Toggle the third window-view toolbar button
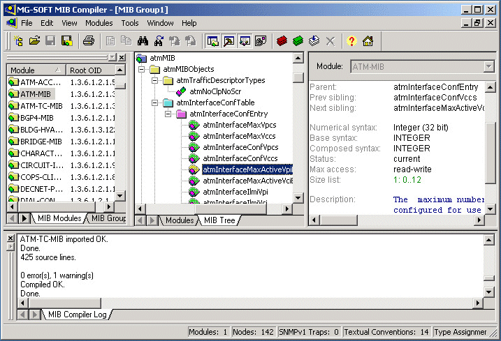Image resolution: width=501 pixels, height=341 pixels. (245, 41)
